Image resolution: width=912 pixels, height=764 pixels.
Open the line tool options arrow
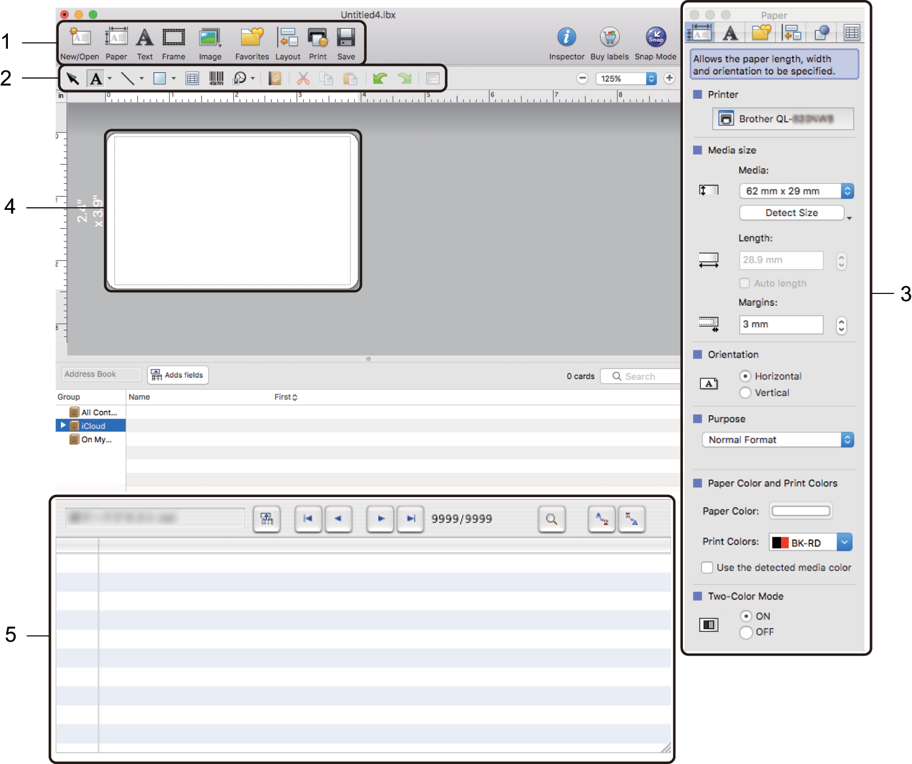pyautogui.click(x=142, y=78)
